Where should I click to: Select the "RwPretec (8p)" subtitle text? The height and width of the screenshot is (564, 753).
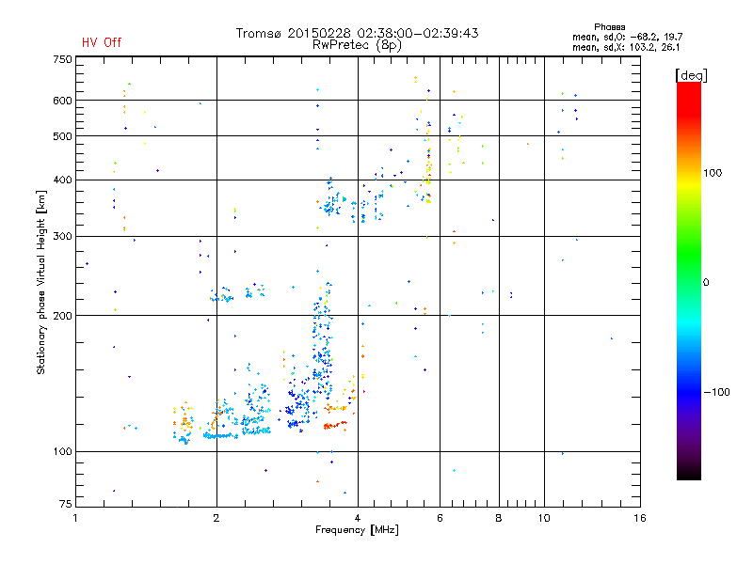tap(357, 44)
